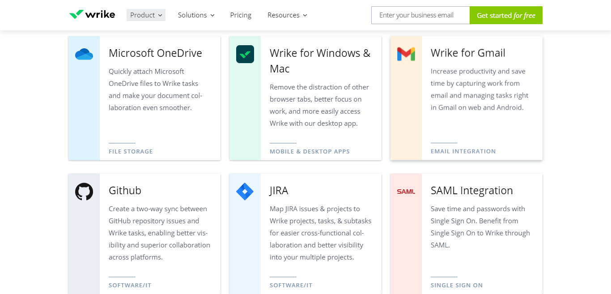
Task: Focus the business email input field
Action: coord(420,15)
